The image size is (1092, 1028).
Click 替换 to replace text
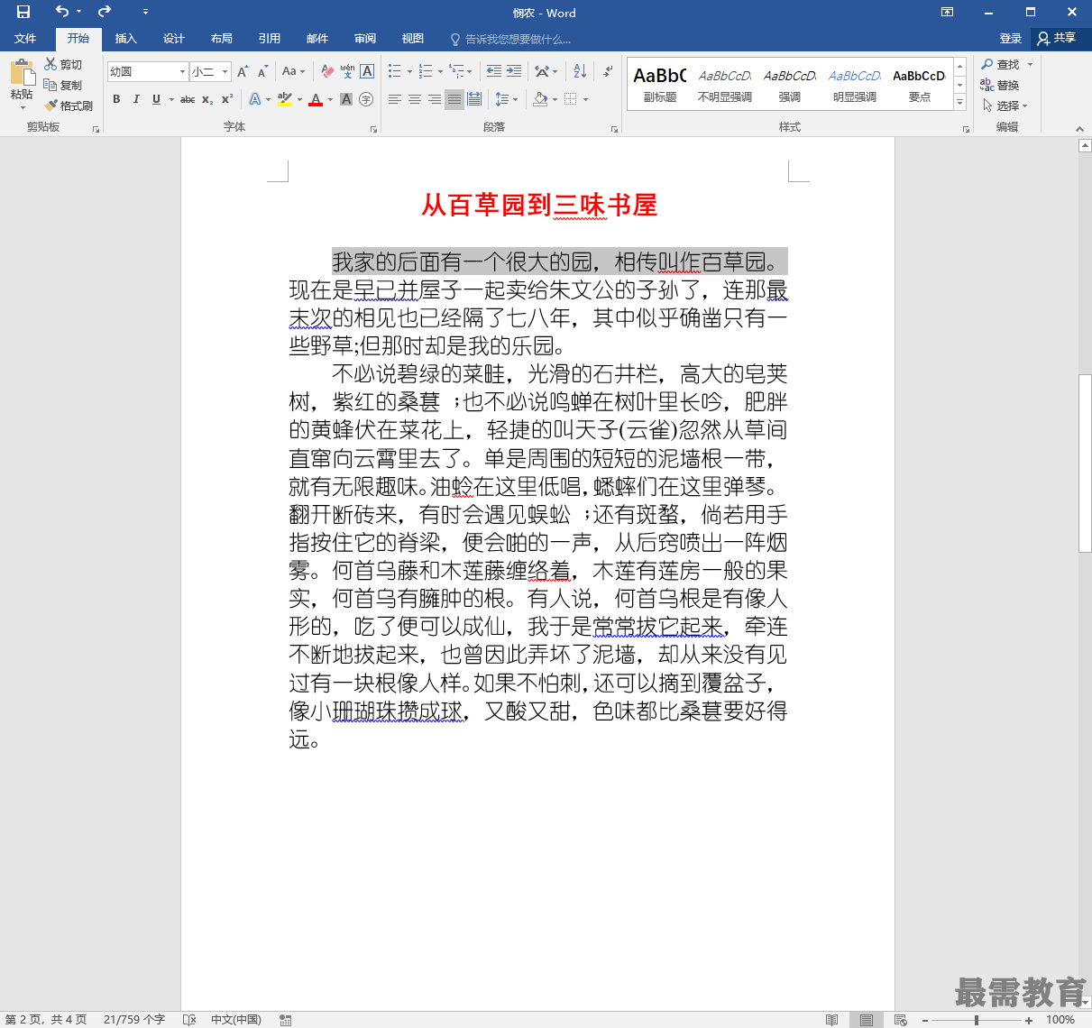[x=1001, y=85]
